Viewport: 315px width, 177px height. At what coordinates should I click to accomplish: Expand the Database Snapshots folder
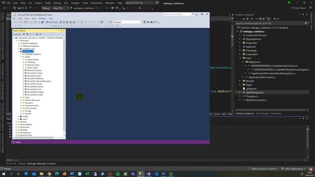(x=19, y=46)
